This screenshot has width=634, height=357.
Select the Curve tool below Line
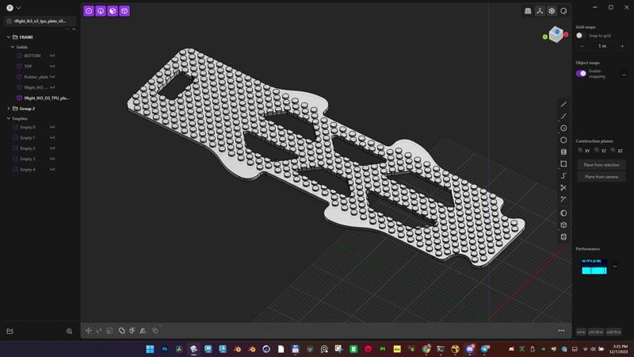click(563, 116)
